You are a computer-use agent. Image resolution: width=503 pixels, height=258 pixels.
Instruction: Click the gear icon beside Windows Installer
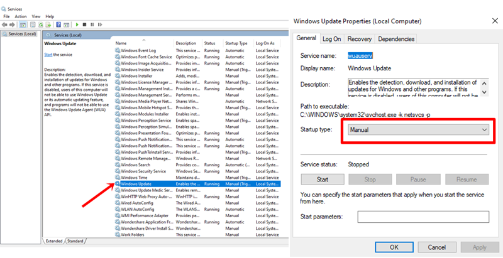coord(118,76)
